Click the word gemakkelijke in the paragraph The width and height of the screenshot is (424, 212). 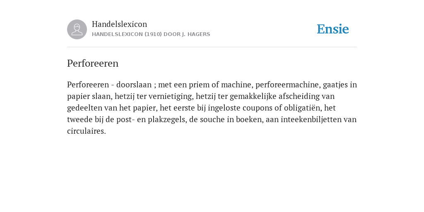(x=253, y=96)
